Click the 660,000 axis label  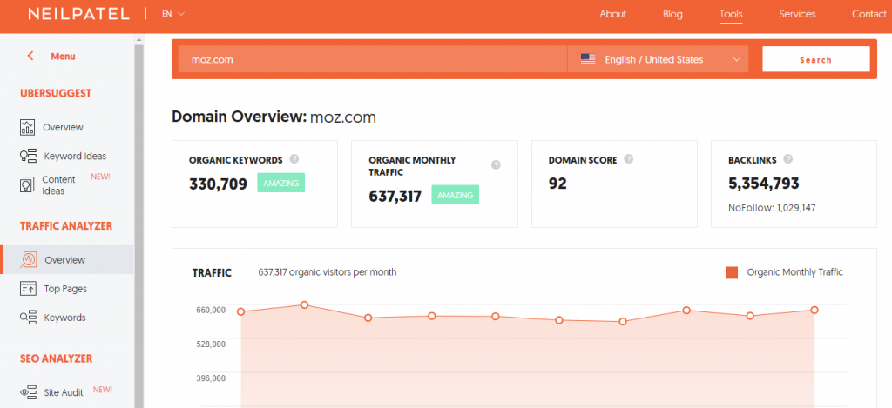[211, 310]
